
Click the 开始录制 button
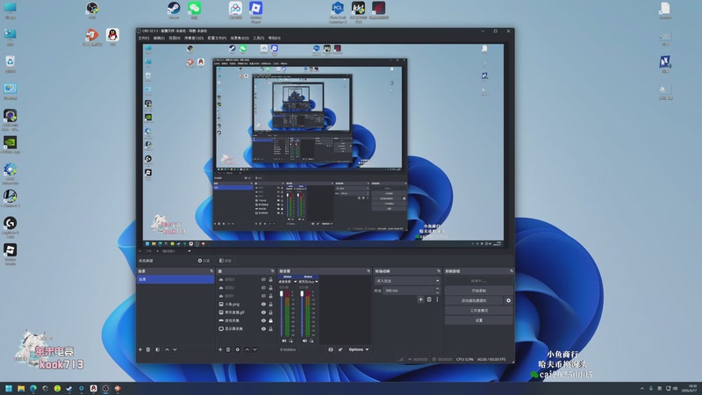[478, 291]
